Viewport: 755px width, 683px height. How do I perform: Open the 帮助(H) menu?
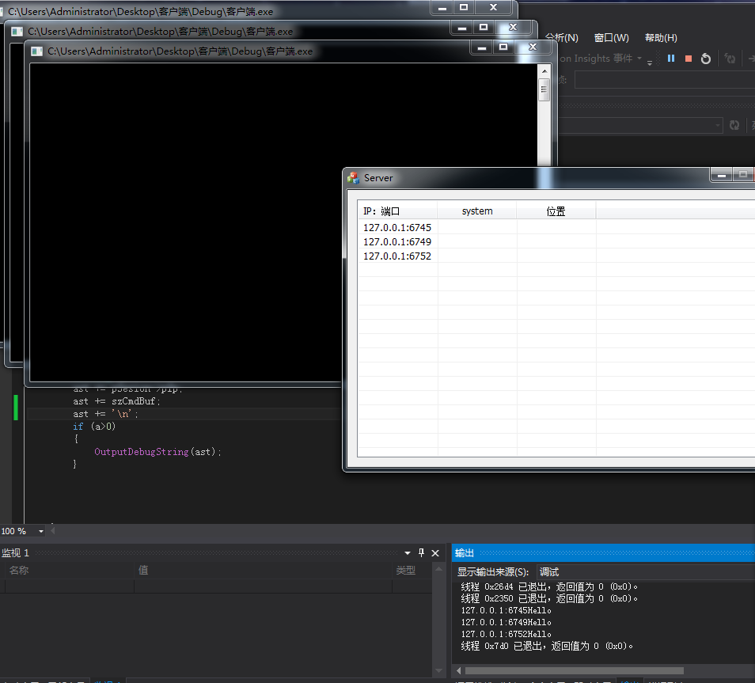661,38
